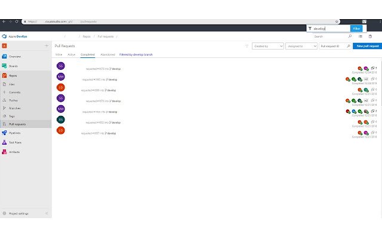The width and height of the screenshot is (382, 239).
Task: Click the vertical scrollbar of the pull request list
Action: tap(381, 82)
